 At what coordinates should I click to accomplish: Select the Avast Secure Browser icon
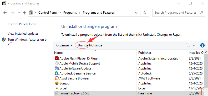pos(57,78)
